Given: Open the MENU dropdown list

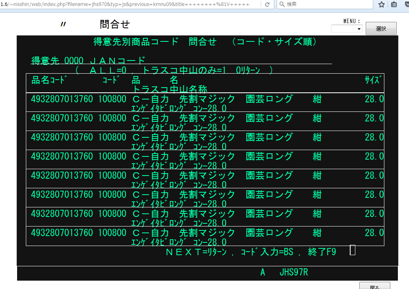Looking at the screenshot, I should (x=347, y=29).
